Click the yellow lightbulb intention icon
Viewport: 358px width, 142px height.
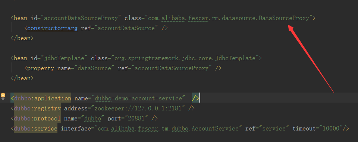(3, 96)
